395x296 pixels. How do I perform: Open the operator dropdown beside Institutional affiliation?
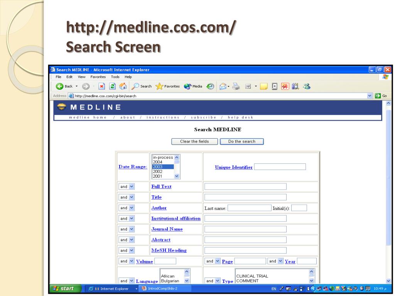127,219
